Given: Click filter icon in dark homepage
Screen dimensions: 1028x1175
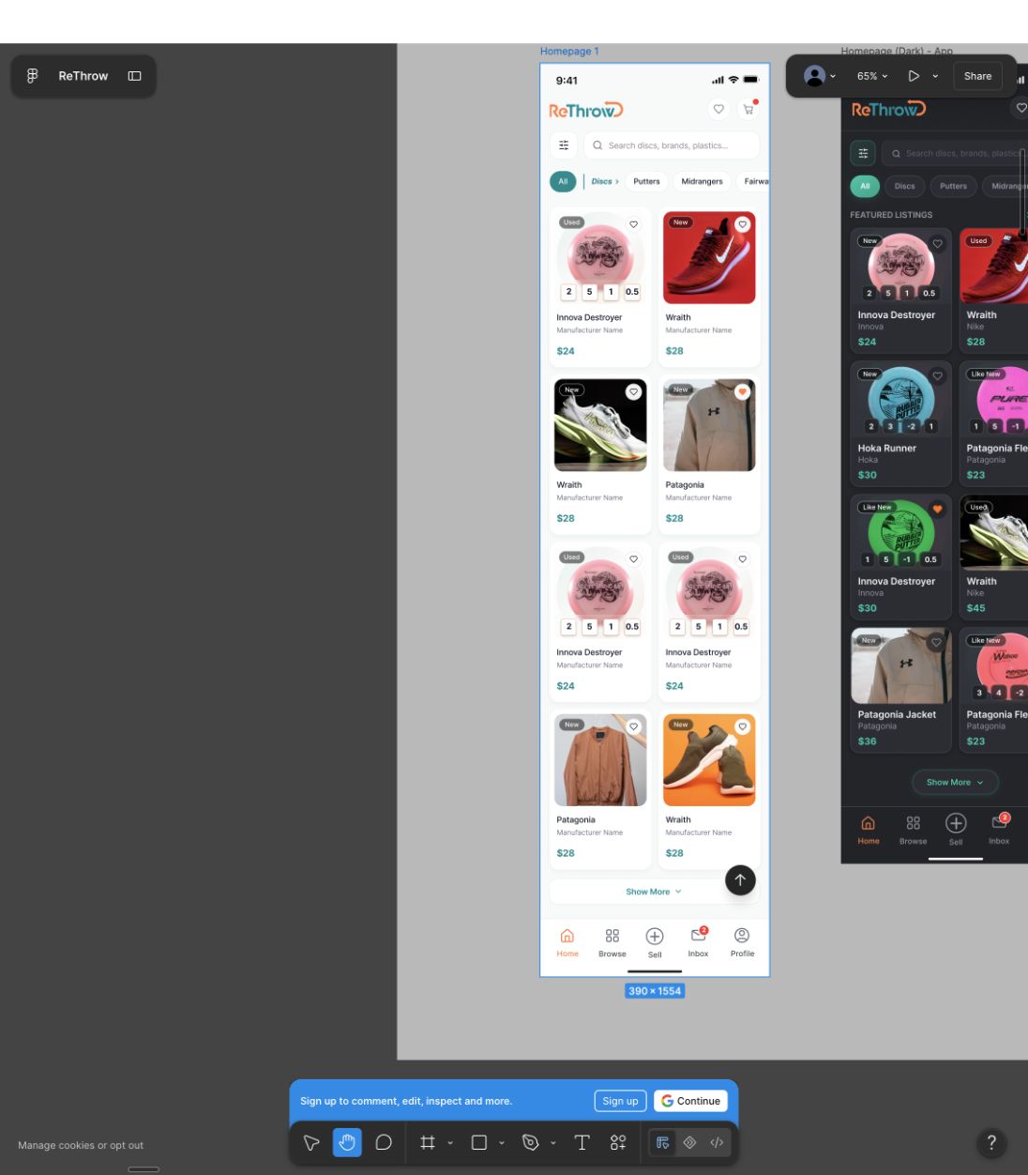Looking at the screenshot, I should coord(863,153).
